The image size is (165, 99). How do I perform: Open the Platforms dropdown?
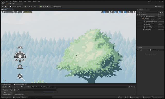point(57,7)
